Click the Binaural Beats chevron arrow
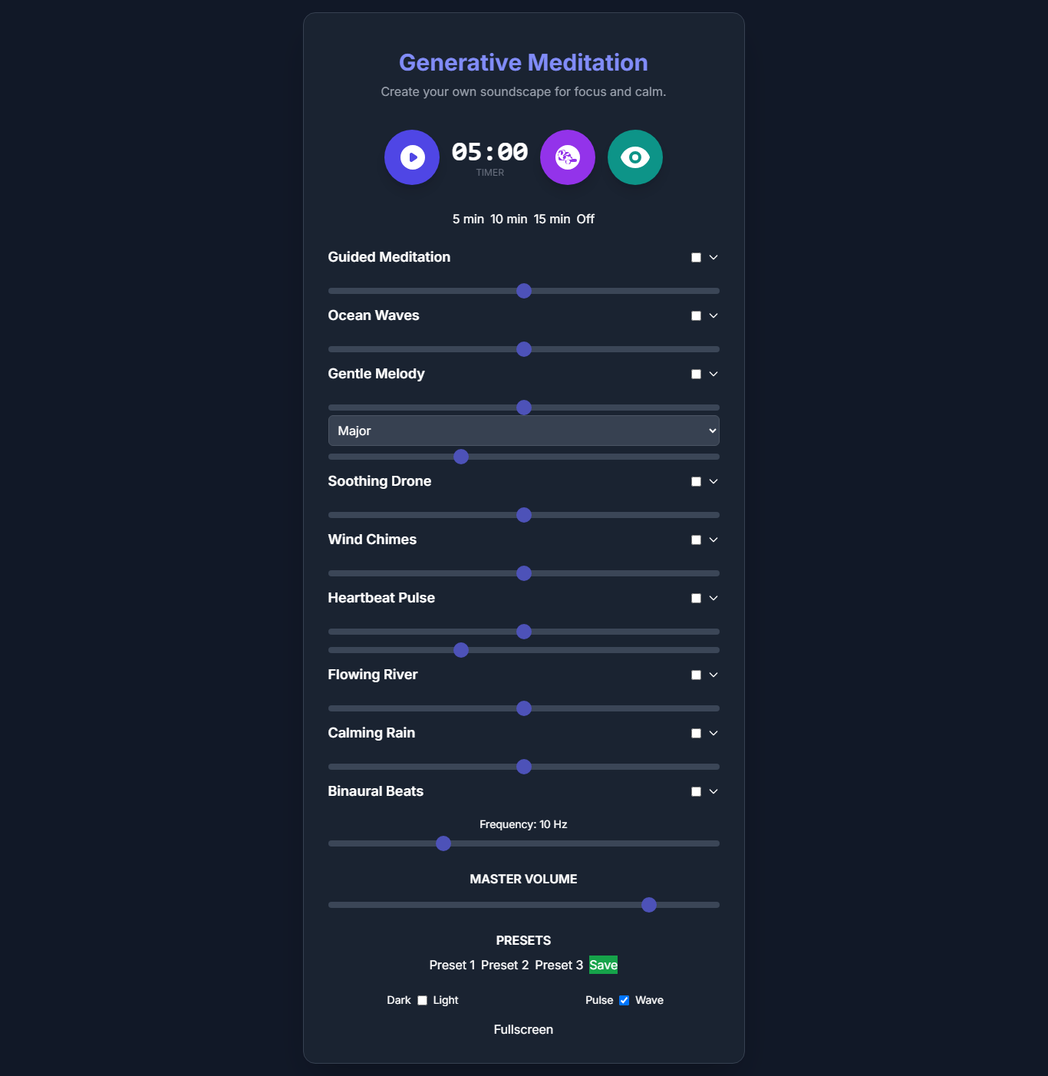1048x1076 pixels. pyautogui.click(x=713, y=792)
